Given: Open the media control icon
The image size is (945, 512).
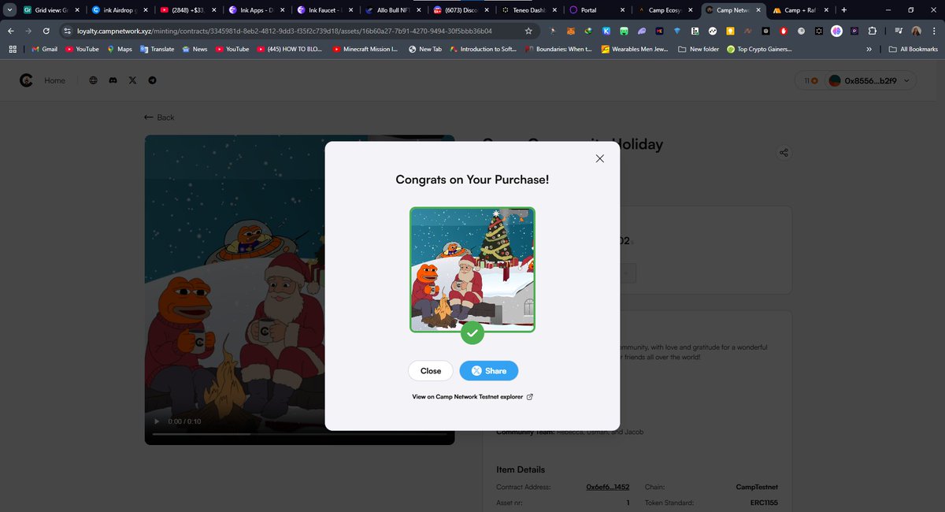Looking at the screenshot, I should tap(899, 31).
